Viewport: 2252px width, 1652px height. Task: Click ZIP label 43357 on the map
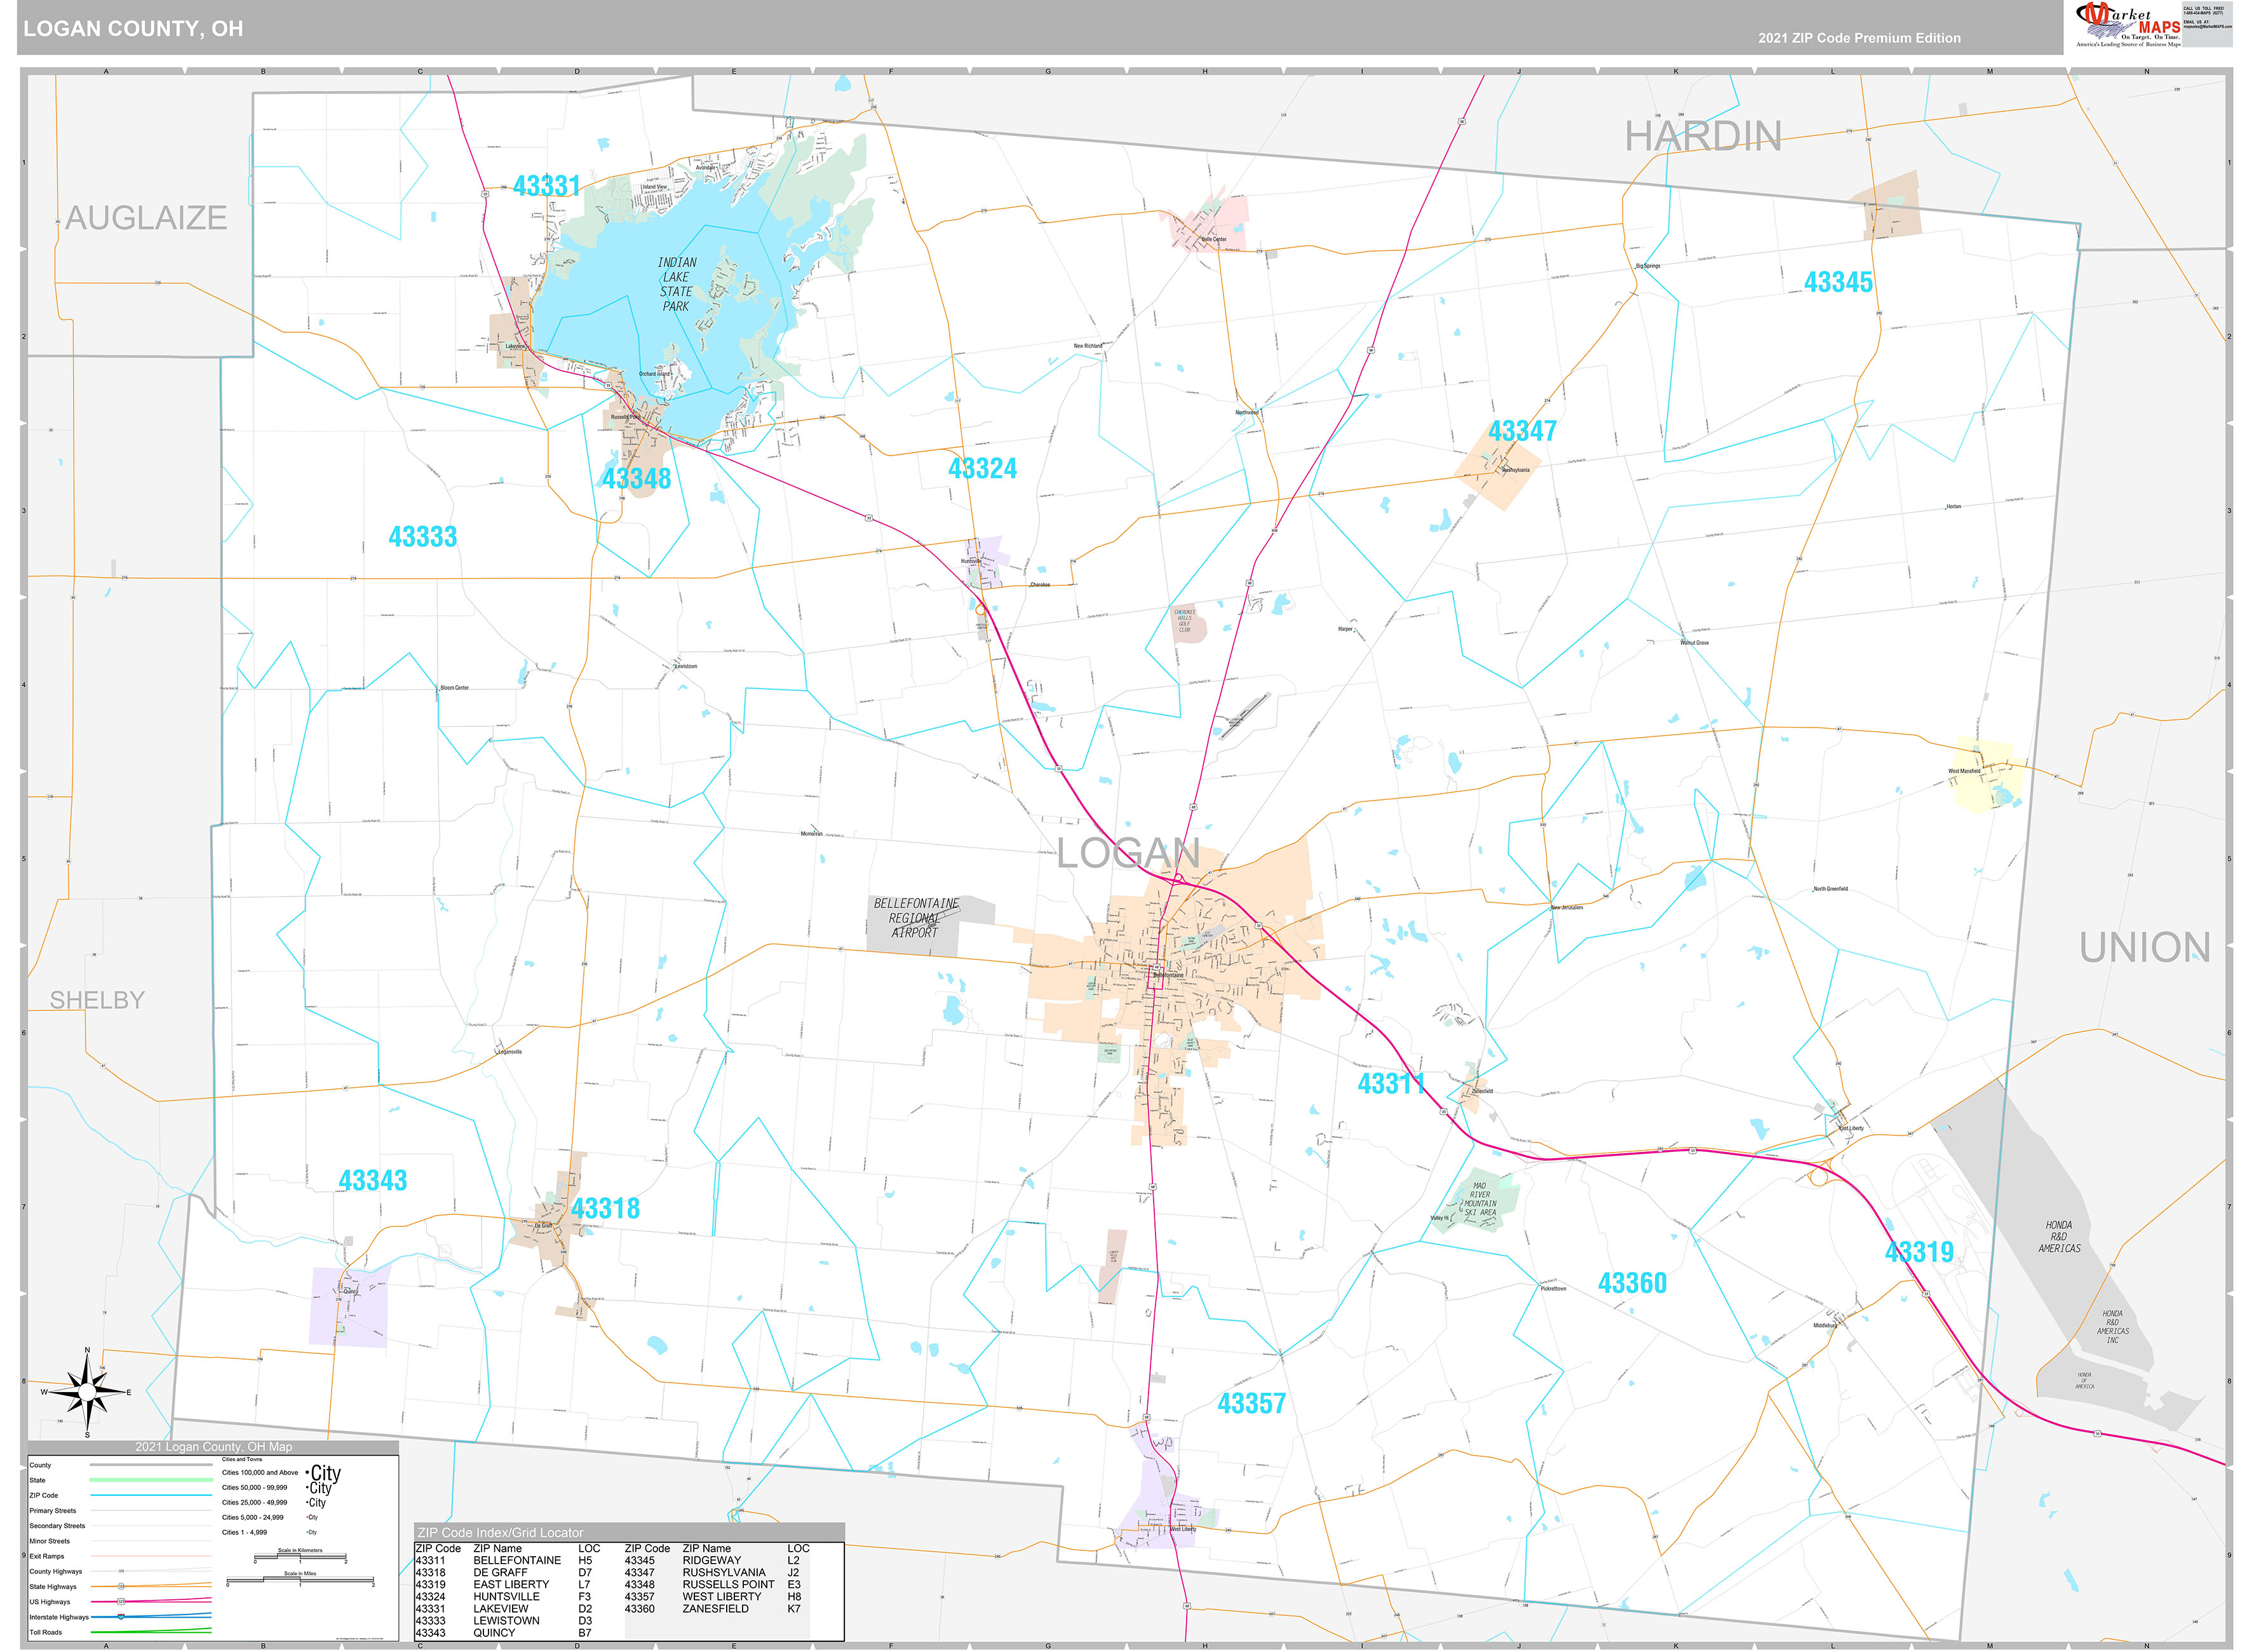click(x=1251, y=1404)
